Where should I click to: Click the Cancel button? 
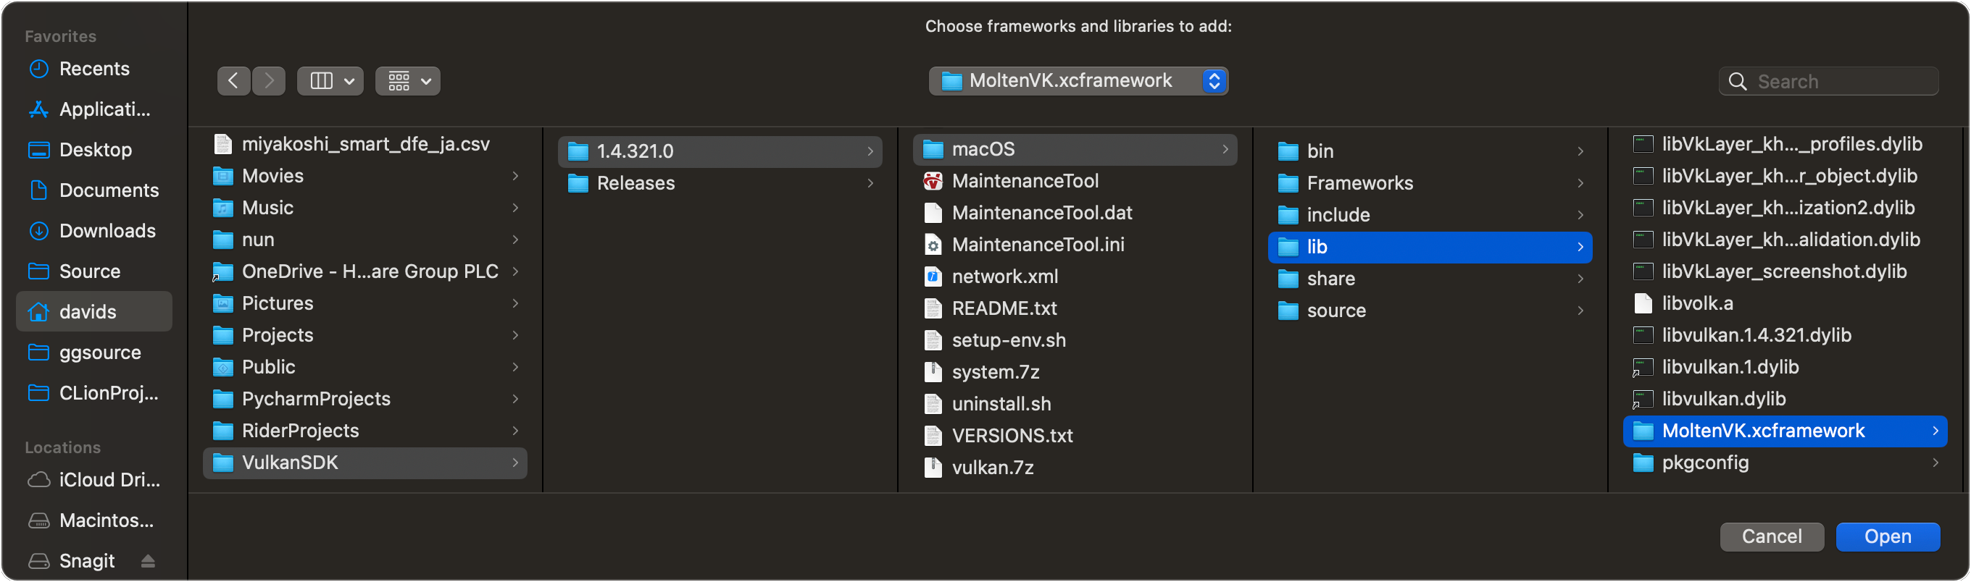[1771, 537]
